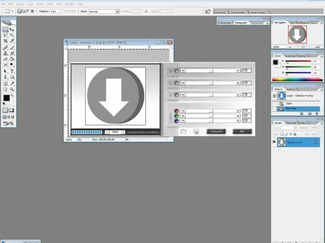Swap foreground and background colors
325x243 pixels.
tap(12, 96)
